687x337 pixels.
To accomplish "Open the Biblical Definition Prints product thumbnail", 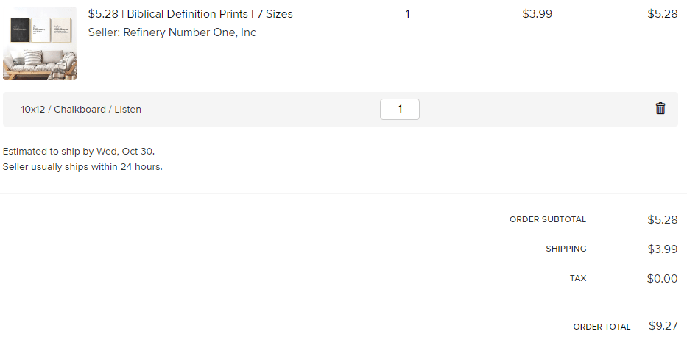I will tap(40, 43).
